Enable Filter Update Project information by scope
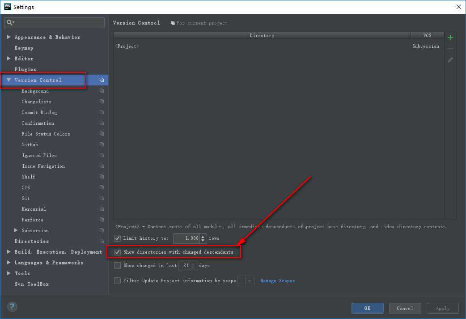 [117, 281]
